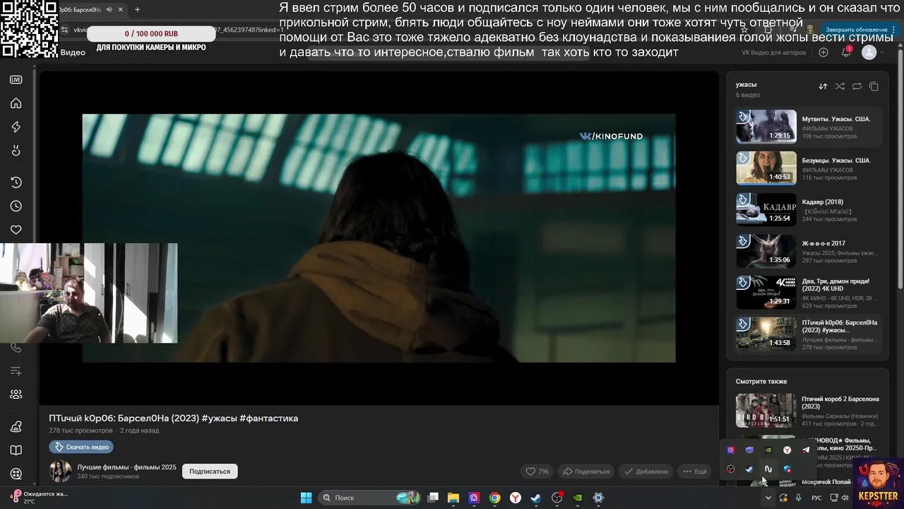Go to the Home icon in sidebar
904x509 pixels.
click(x=16, y=103)
